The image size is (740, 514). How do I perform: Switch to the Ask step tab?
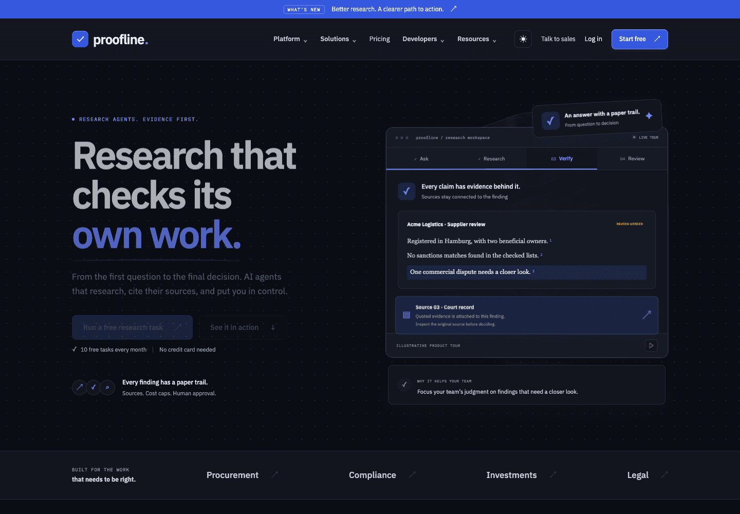tap(421, 159)
